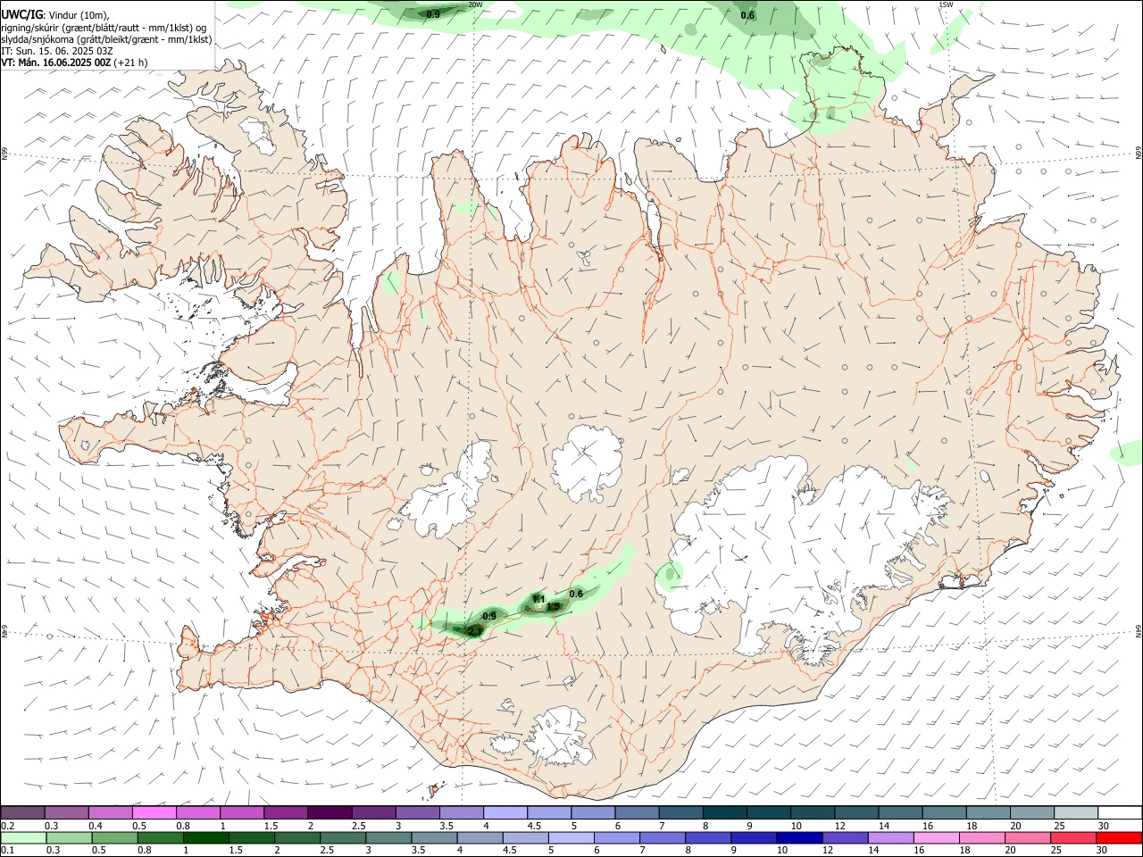Click the 'UWC/IG: Vindur (10m)' title line
The image size is (1143, 857).
54,15
